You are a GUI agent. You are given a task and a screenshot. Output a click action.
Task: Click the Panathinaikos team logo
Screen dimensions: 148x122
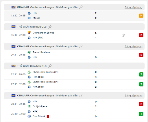tap(29, 52)
